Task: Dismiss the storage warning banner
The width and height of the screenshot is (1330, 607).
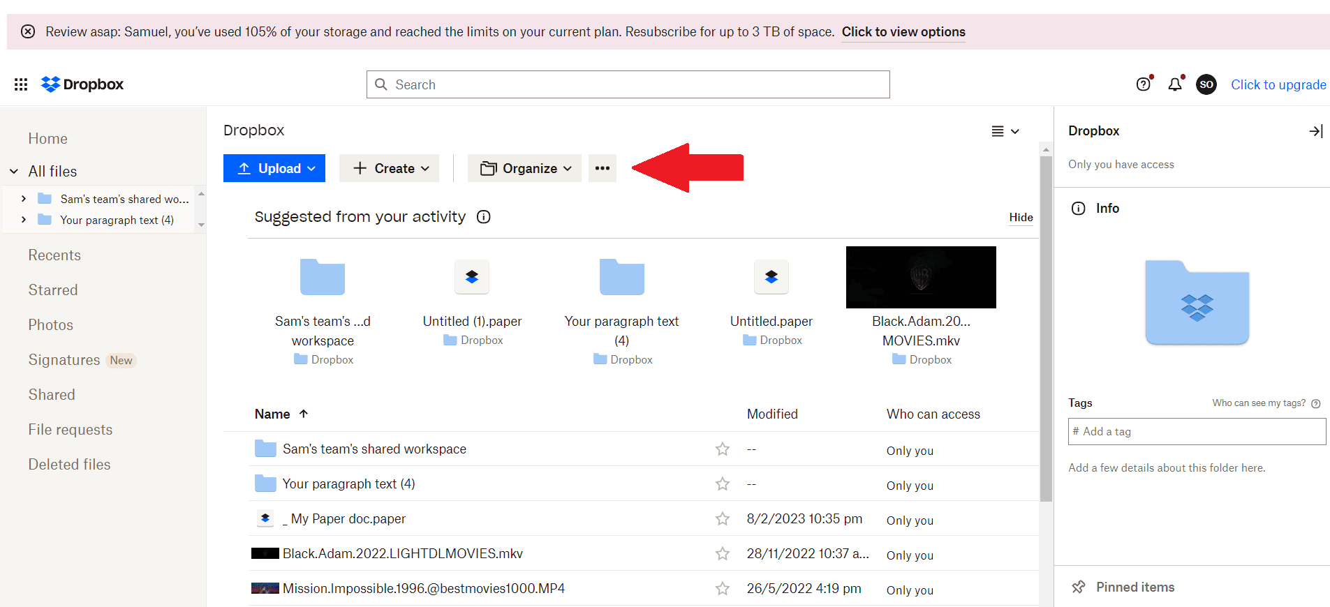Action: [x=28, y=31]
